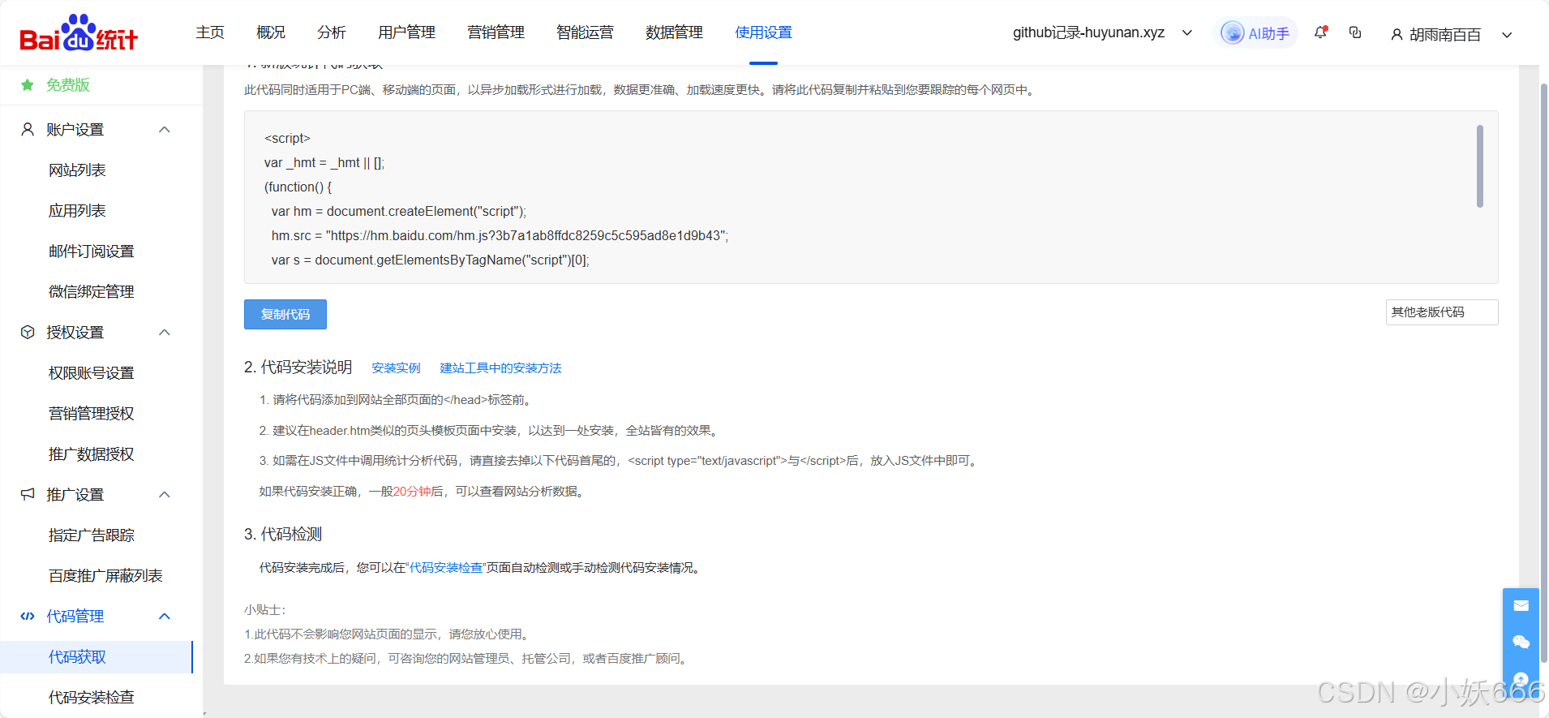The width and height of the screenshot is (1549, 718).
Task: Switch to the 概况 tab
Action: (271, 32)
